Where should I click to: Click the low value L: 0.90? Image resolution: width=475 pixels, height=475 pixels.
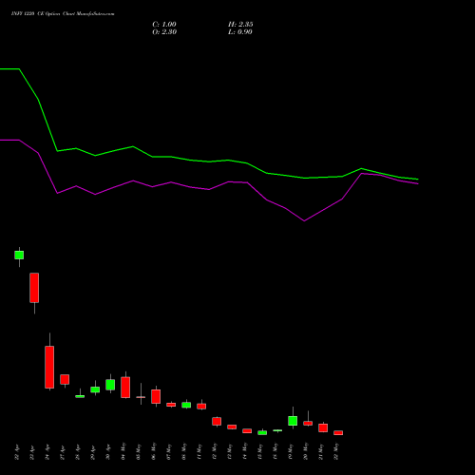click(x=240, y=32)
